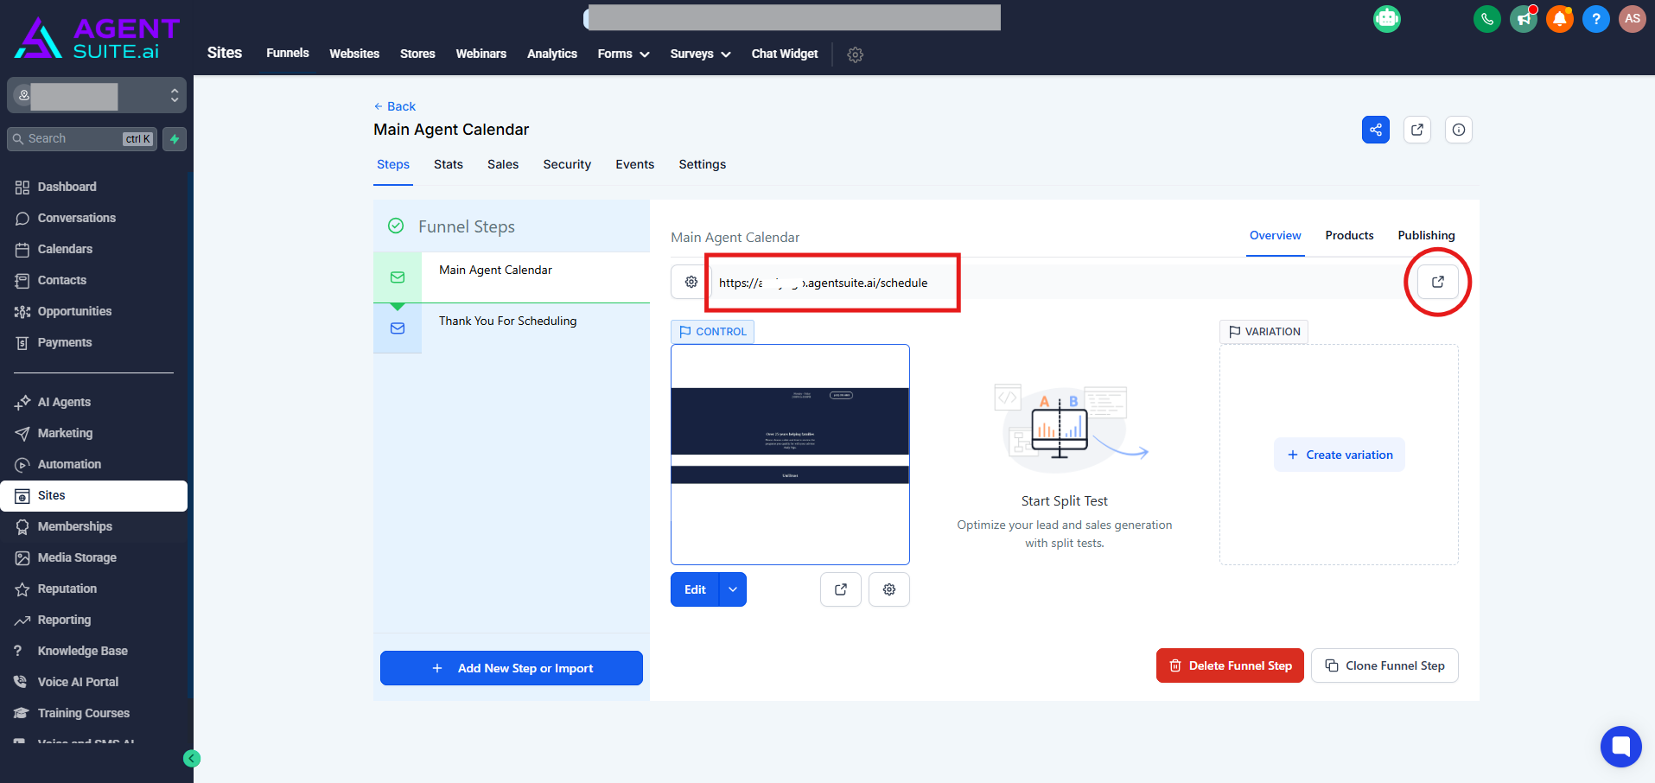Viewport: 1655px width, 783px height.
Task: Click the funnel info icon
Action: click(x=1459, y=130)
